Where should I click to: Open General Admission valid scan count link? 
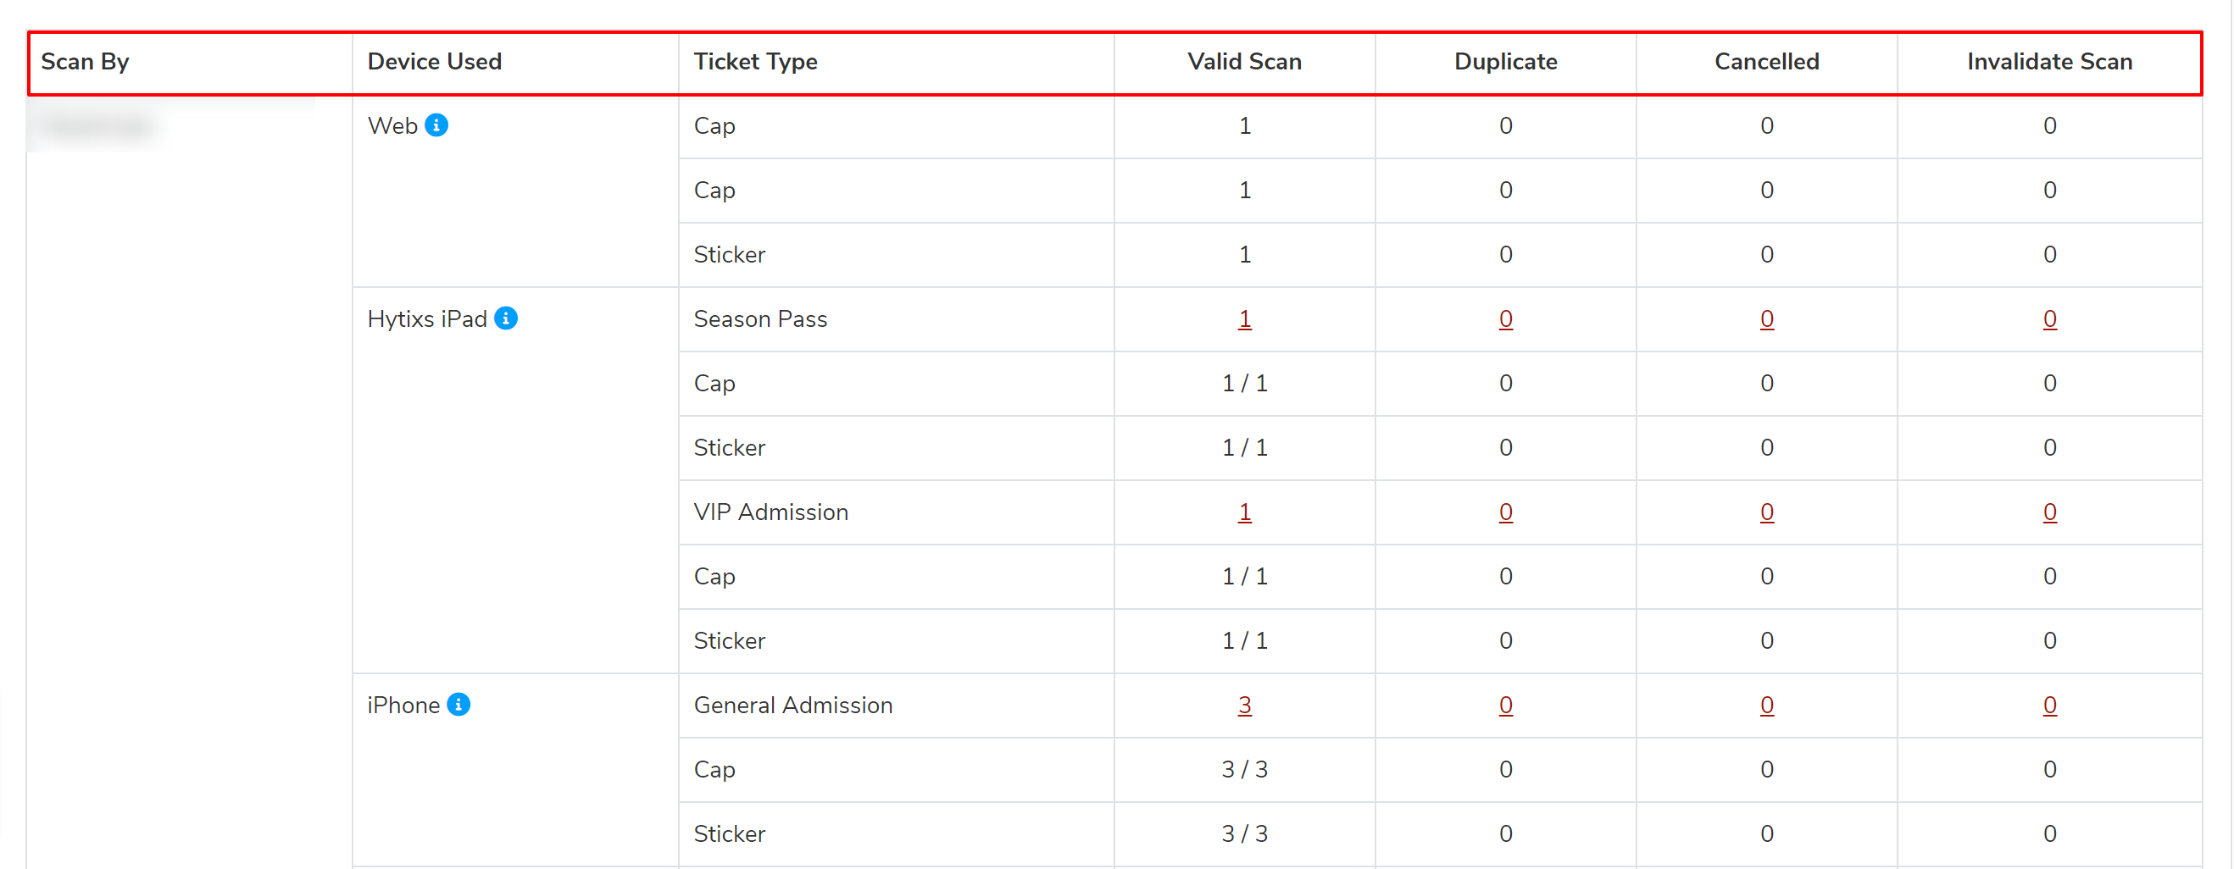tap(1244, 706)
